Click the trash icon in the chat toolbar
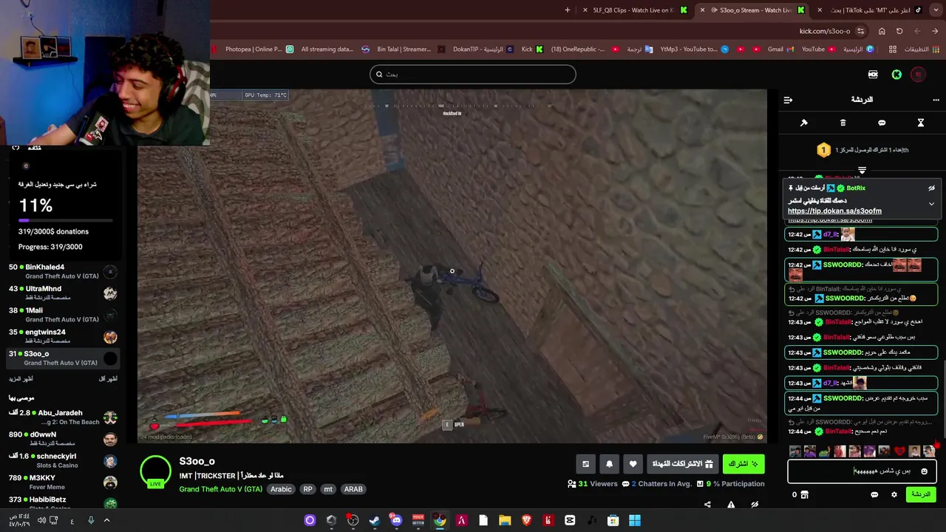Image resolution: width=946 pixels, height=532 pixels. point(843,123)
